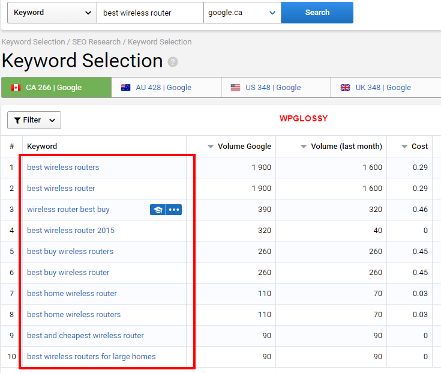Open keyword 'best wireless routers'

(63, 168)
